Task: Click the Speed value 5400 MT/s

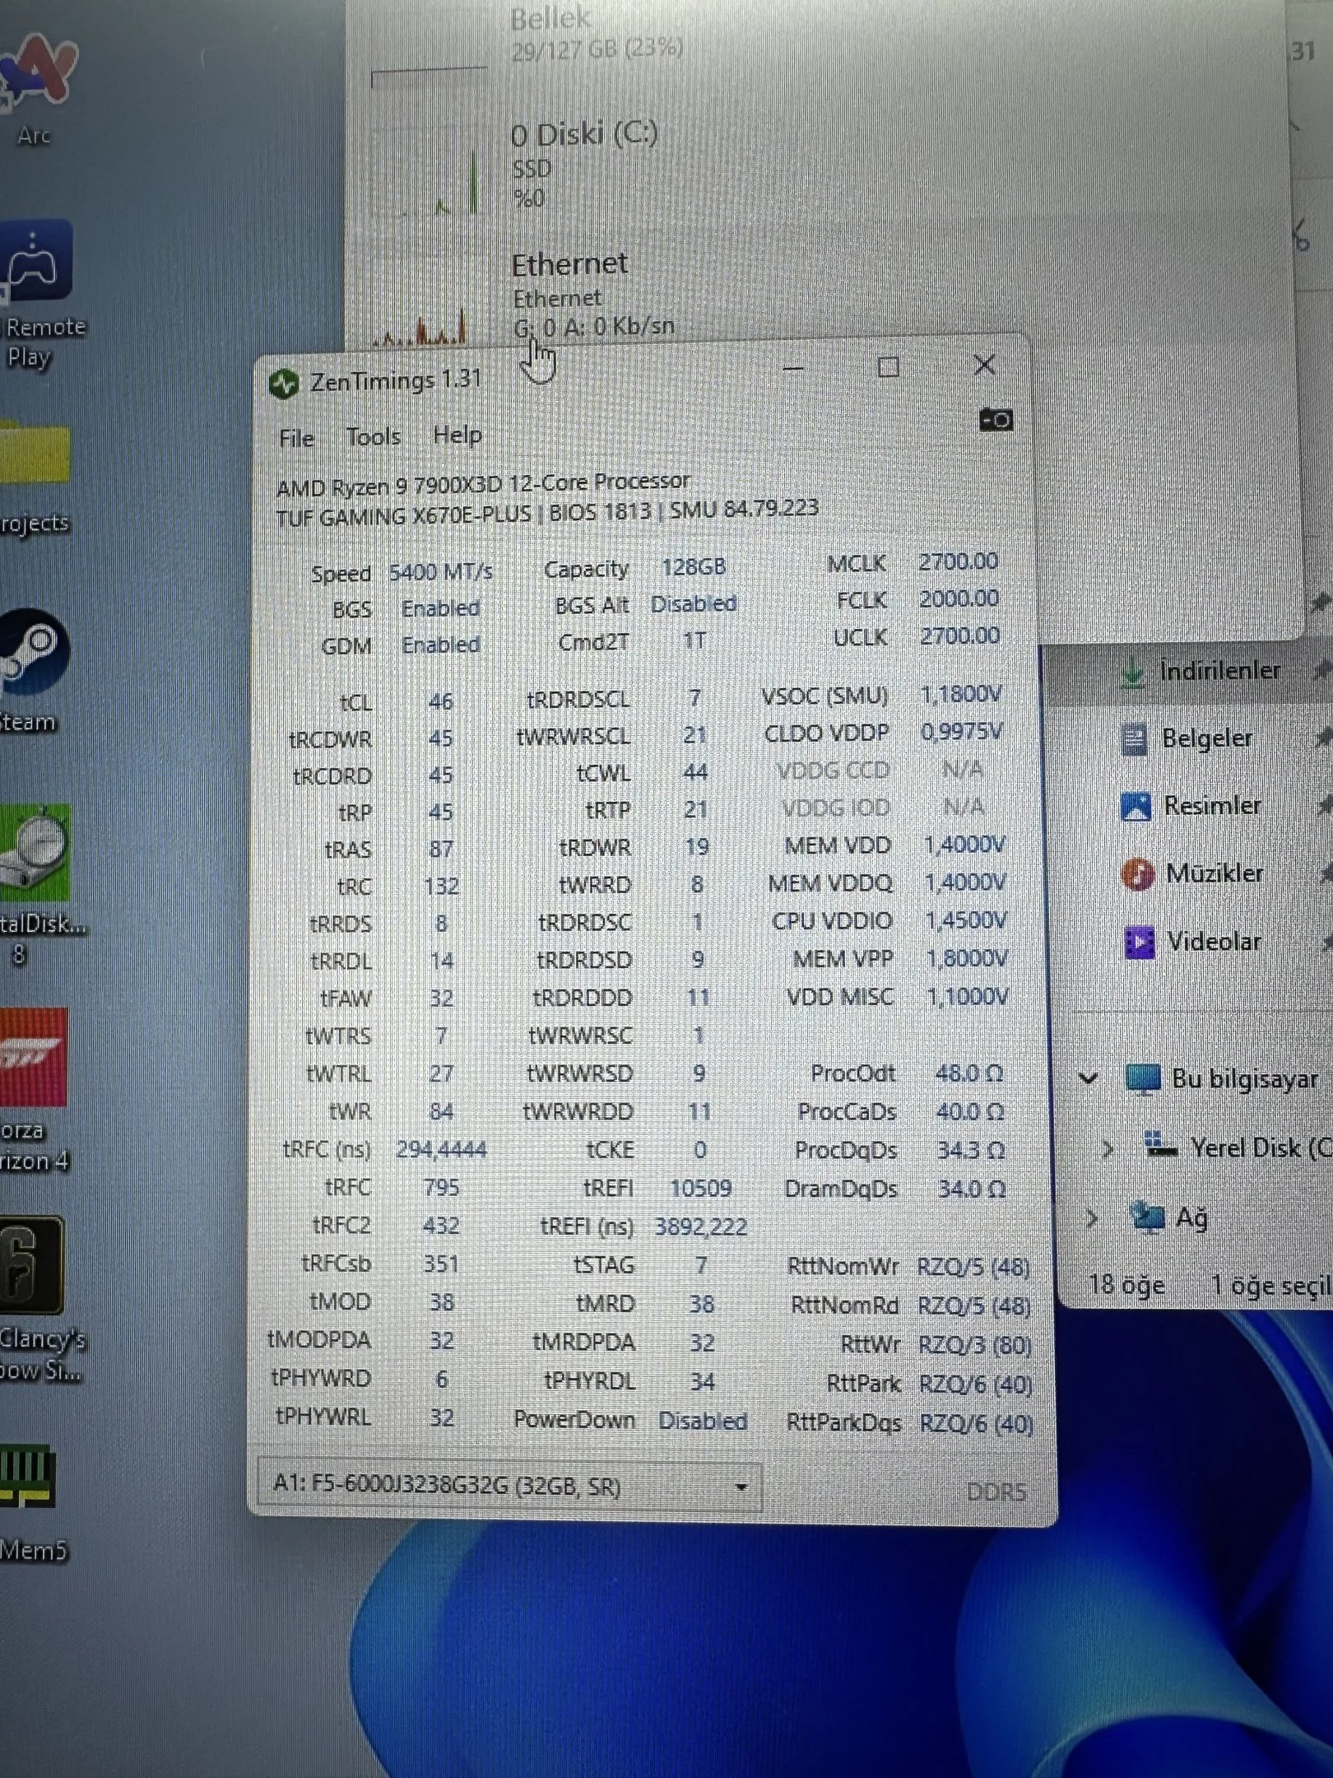Action: pos(441,572)
